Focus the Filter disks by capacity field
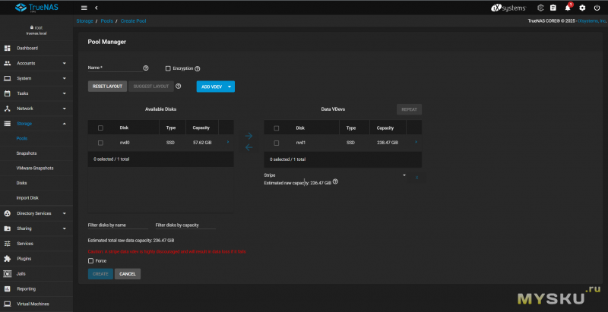Viewport: 608px width, 312px height. 185,225
